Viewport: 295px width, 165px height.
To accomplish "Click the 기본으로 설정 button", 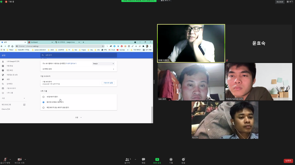I will [108, 83].
